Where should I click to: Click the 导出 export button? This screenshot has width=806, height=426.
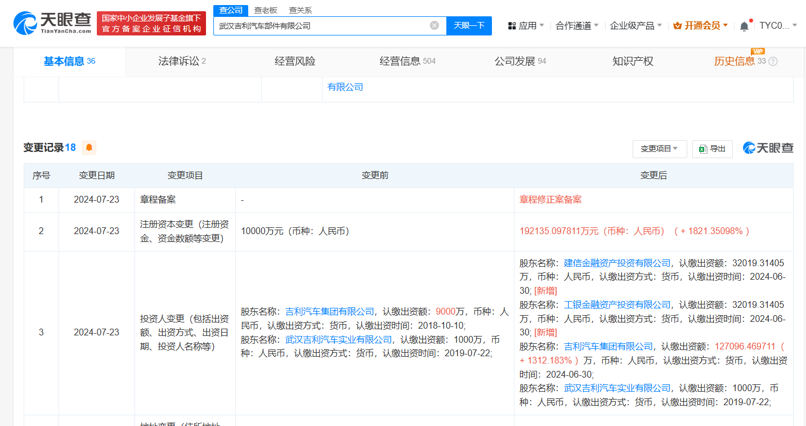pyautogui.click(x=713, y=149)
